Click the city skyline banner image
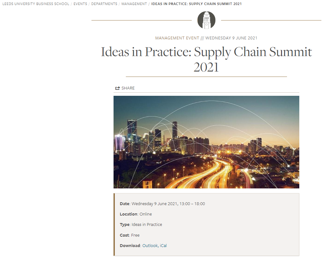328x259 pixels. point(206,142)
